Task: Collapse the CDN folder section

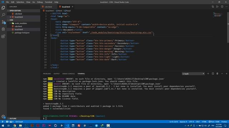Action: tap(11, 20)
